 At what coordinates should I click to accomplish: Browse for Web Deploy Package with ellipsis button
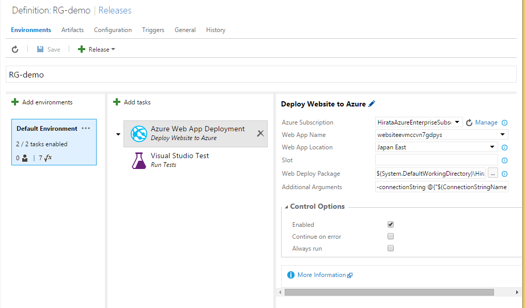pos(493,173)
